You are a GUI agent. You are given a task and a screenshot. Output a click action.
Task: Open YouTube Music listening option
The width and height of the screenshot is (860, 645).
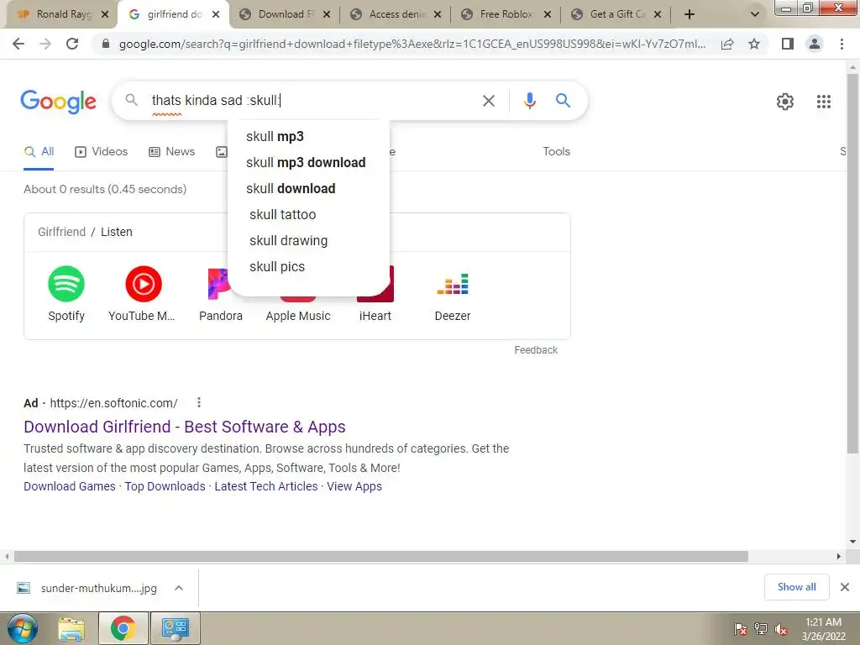142,294
